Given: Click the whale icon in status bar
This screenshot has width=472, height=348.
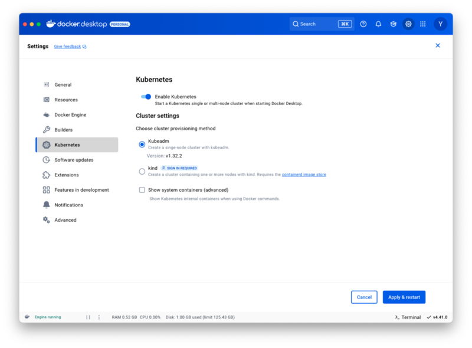Looking at the screenshot, I should (x=27, y=317).
